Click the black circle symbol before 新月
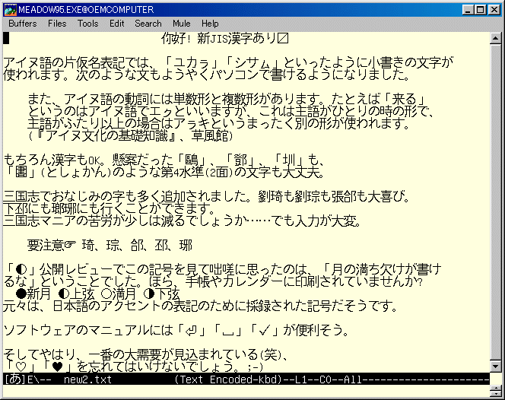Screen dimensions: 505x400 [x=33, y=294]
